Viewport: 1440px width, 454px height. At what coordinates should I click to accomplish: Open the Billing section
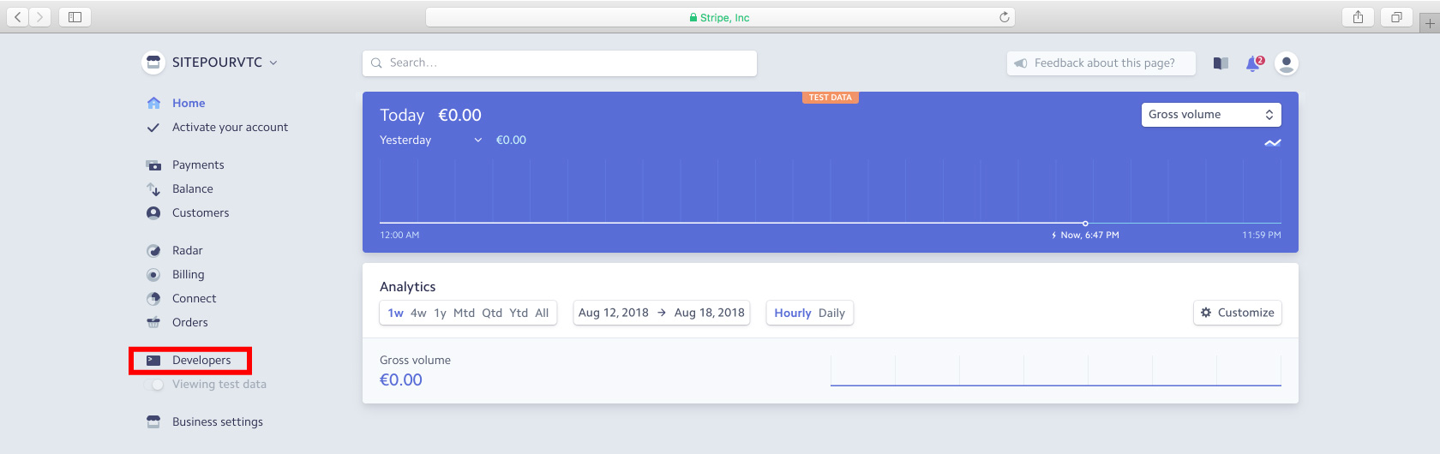coord(189,274)
